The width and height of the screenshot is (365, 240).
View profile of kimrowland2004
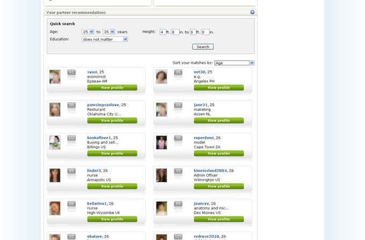(219, 186)
